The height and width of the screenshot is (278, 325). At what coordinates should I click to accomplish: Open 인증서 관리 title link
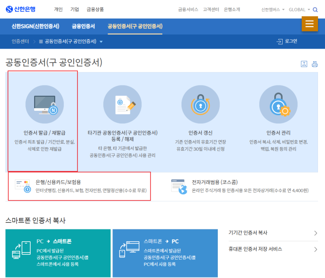(278, 133)
